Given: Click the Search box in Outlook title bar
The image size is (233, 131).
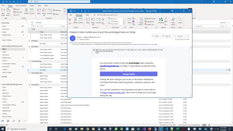Looking at the screenshot, I should pyautogui.click(x=59, y=1).
